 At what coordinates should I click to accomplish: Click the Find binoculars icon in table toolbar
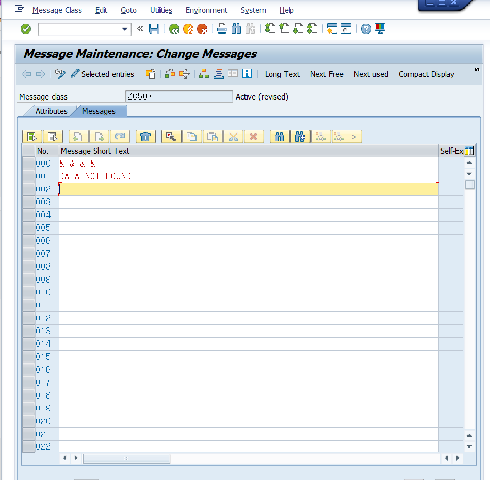pos(280,137)
